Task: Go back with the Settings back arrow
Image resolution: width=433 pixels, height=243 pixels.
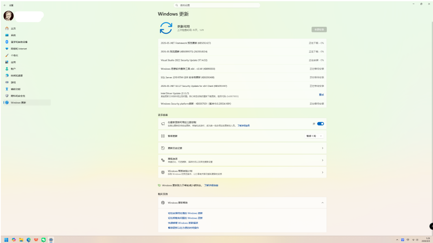Action: (5, 5)
